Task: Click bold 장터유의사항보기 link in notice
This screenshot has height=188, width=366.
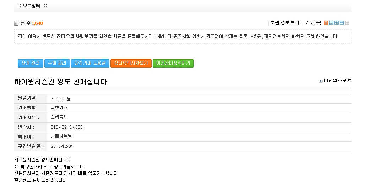Action: pyautogui.click(x=75, y=37)
